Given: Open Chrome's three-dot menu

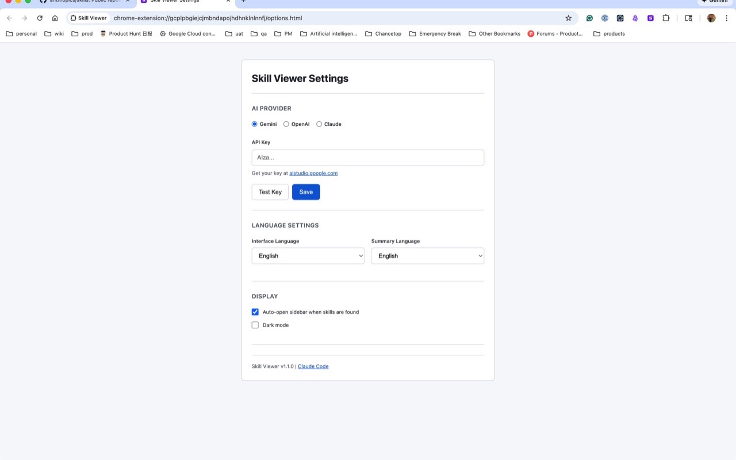Looking at the screenshot, I should coord(727,18).
